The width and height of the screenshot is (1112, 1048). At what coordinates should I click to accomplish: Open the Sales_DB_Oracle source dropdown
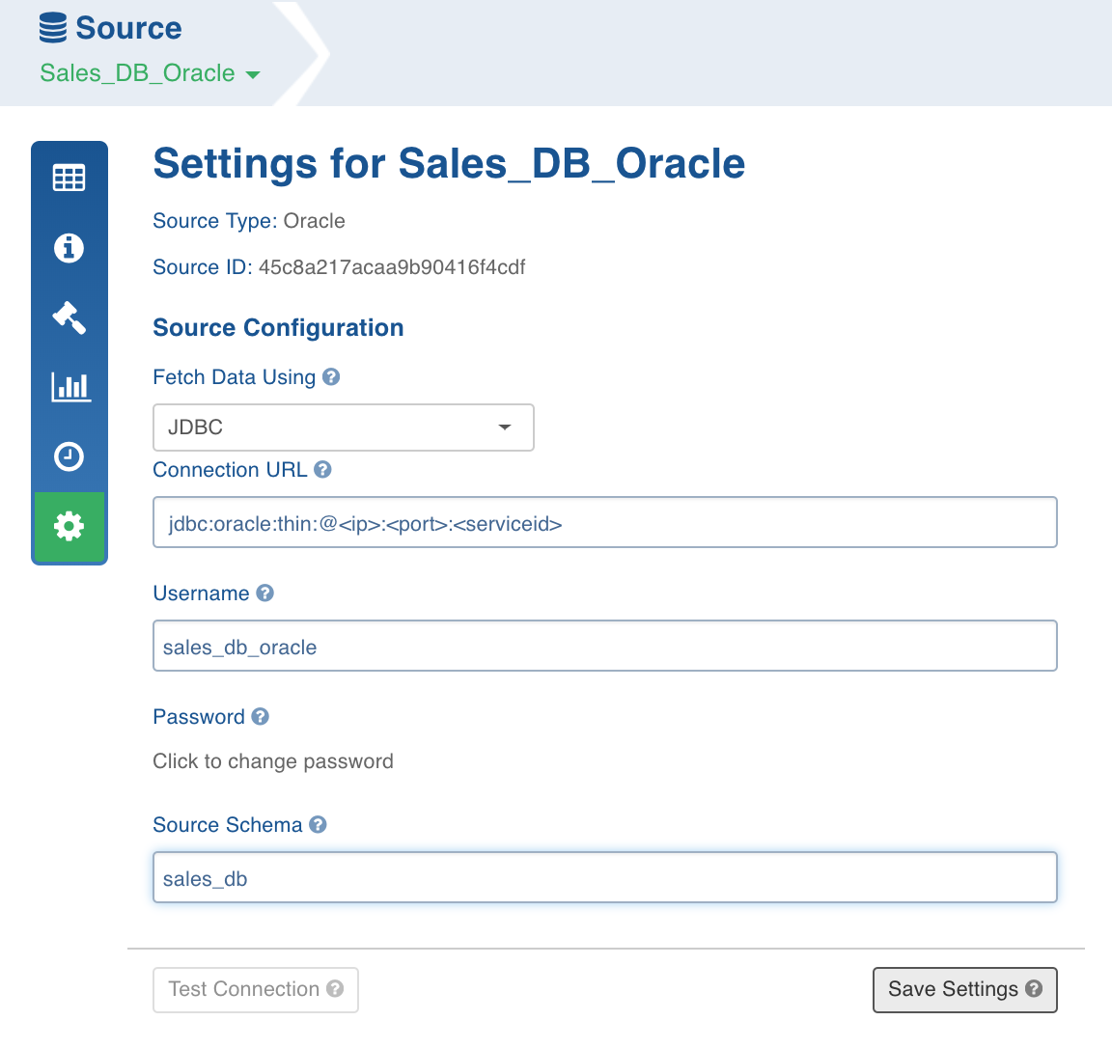coord(151,73)
